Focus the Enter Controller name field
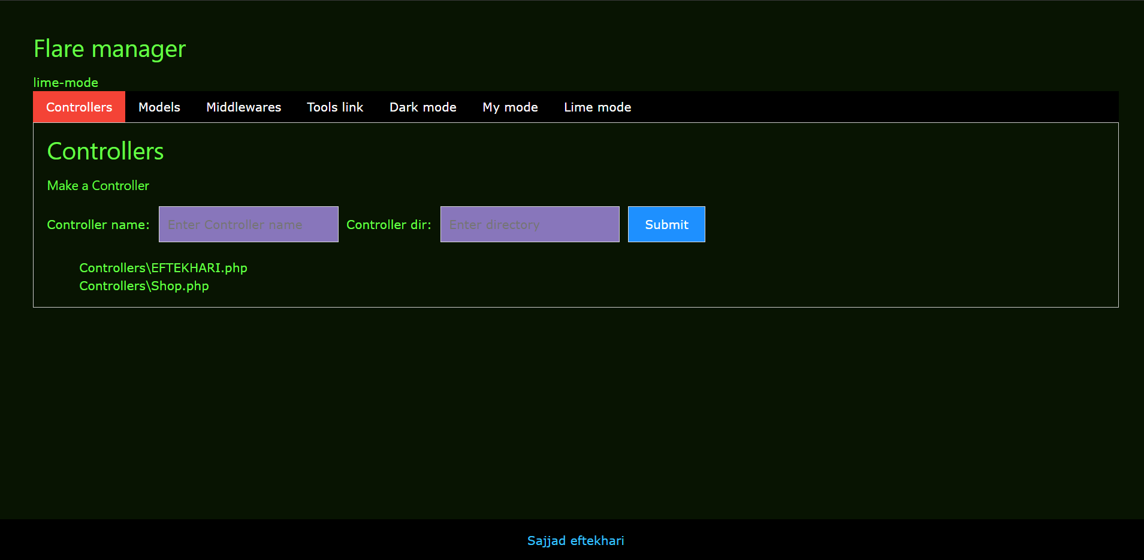 pos(247,224)
